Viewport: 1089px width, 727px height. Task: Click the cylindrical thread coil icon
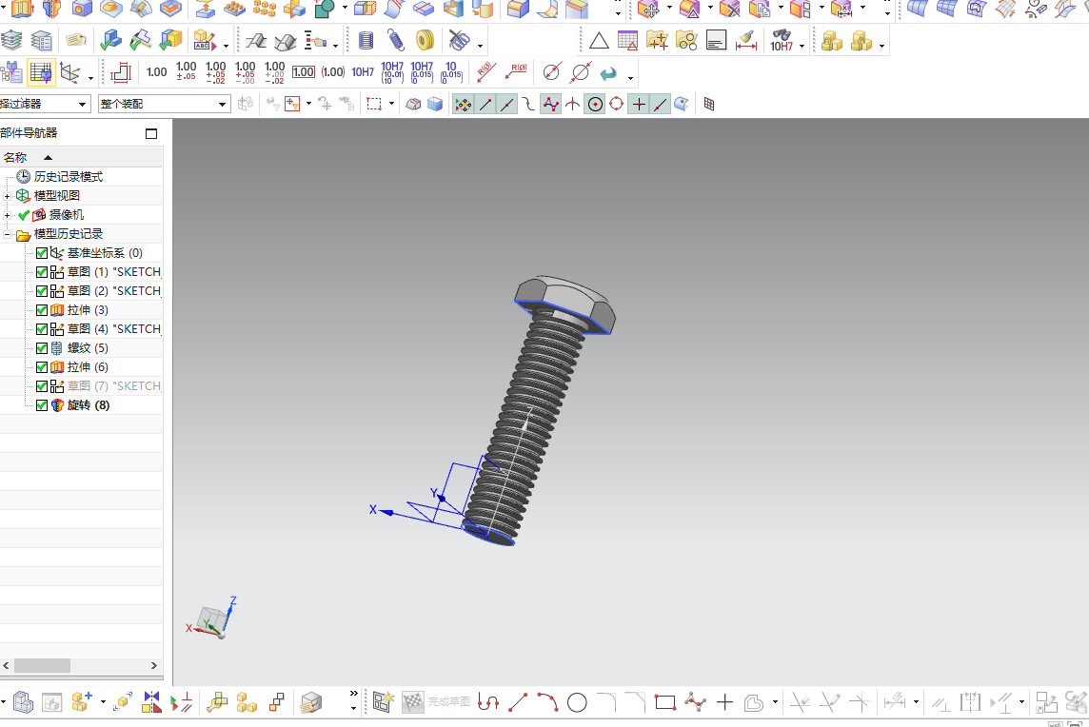[x=366, y=41]
